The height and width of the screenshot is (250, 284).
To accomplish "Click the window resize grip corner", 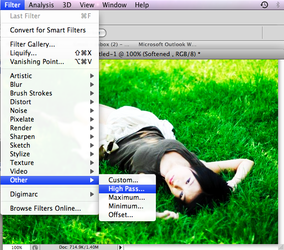I will click(281, 247).
